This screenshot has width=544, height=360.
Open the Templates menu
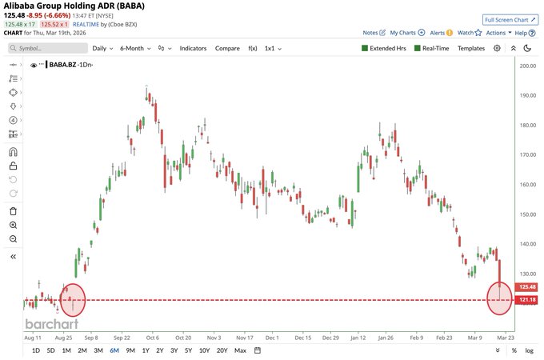[471, 48]
